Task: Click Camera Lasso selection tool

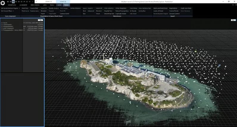Action: click(34, 11)
